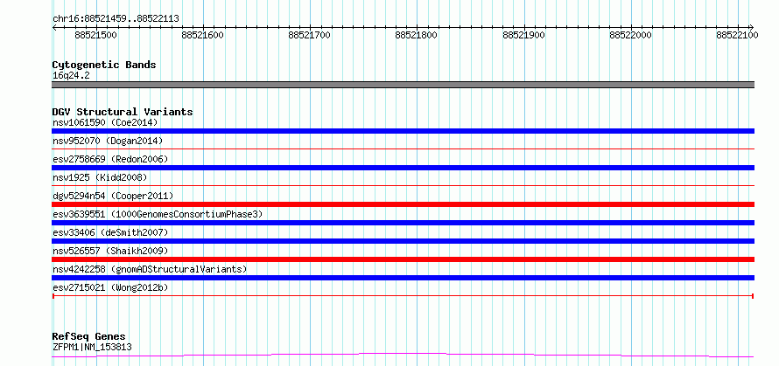Click the blue bar for nsv4242258
Viewport: 779px width, 366px height.
click(403, 278)
